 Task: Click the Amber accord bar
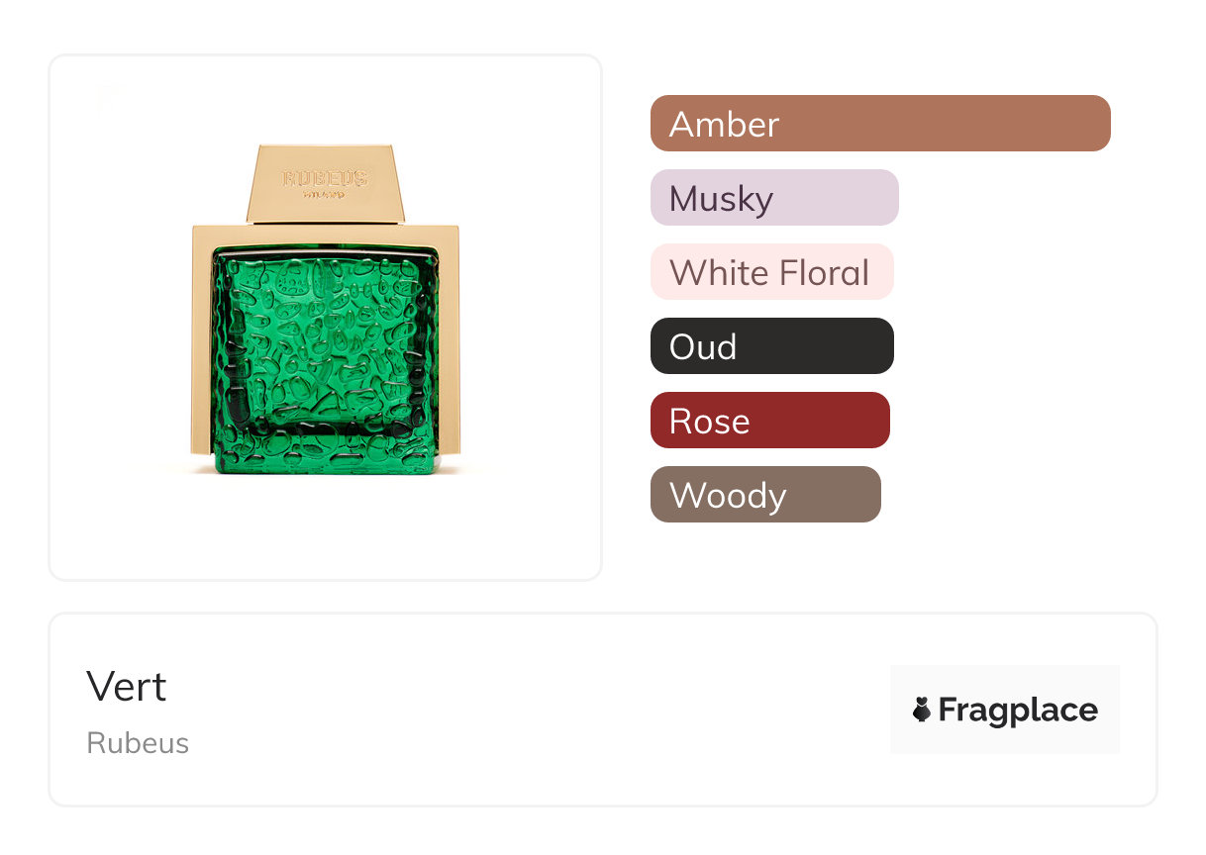point(879,124)
